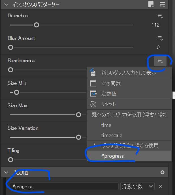Select existing graph input 'time'
Viewport: 175px width, 195px height.
tap(106, 125)
